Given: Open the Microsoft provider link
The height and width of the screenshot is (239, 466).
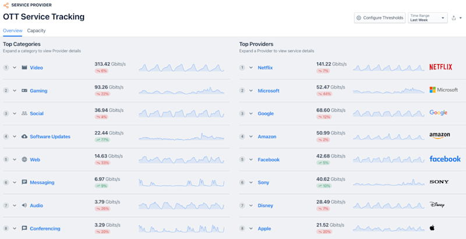Looking at the screenshot, I should point(269,91).
